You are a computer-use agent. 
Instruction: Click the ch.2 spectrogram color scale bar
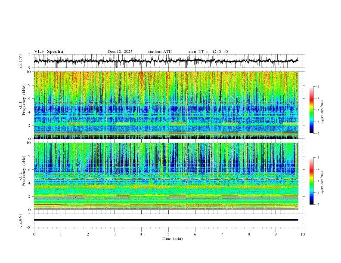(311, 181)
